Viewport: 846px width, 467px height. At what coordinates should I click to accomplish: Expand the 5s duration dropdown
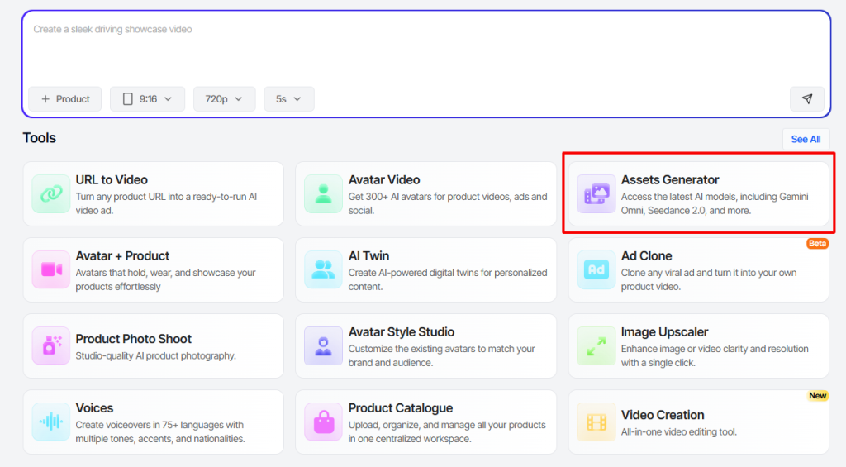pyautogui.click(x=289, y=99)
